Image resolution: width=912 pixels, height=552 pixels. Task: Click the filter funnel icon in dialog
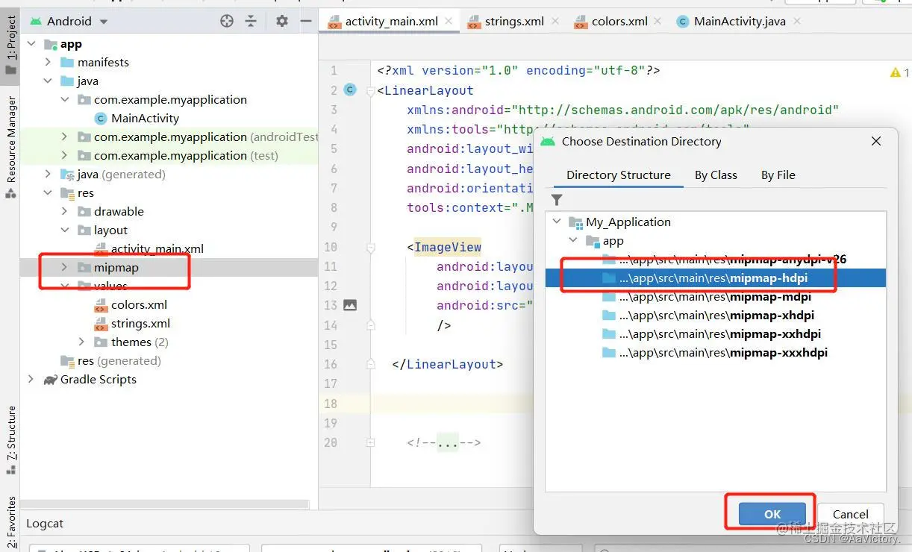557,200
